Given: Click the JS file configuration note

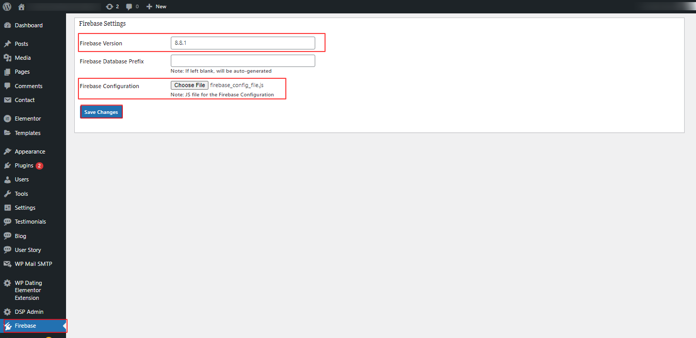Looking at the screenshot, I should click(222, 95).
